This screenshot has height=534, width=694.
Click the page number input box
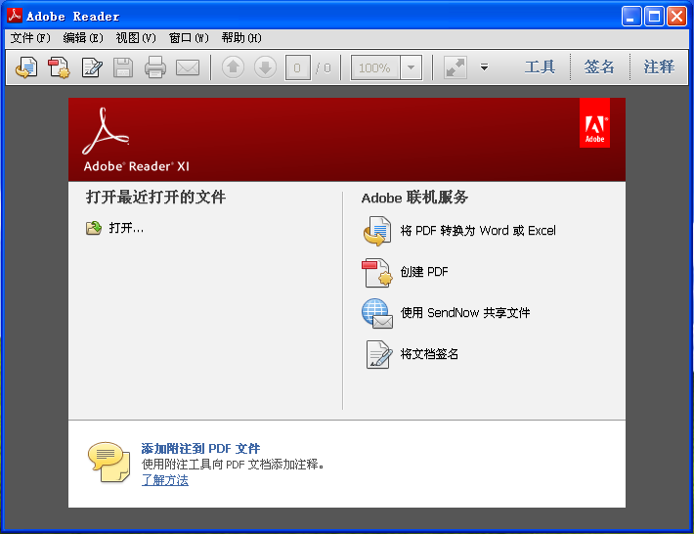click(x=297, y=67)
